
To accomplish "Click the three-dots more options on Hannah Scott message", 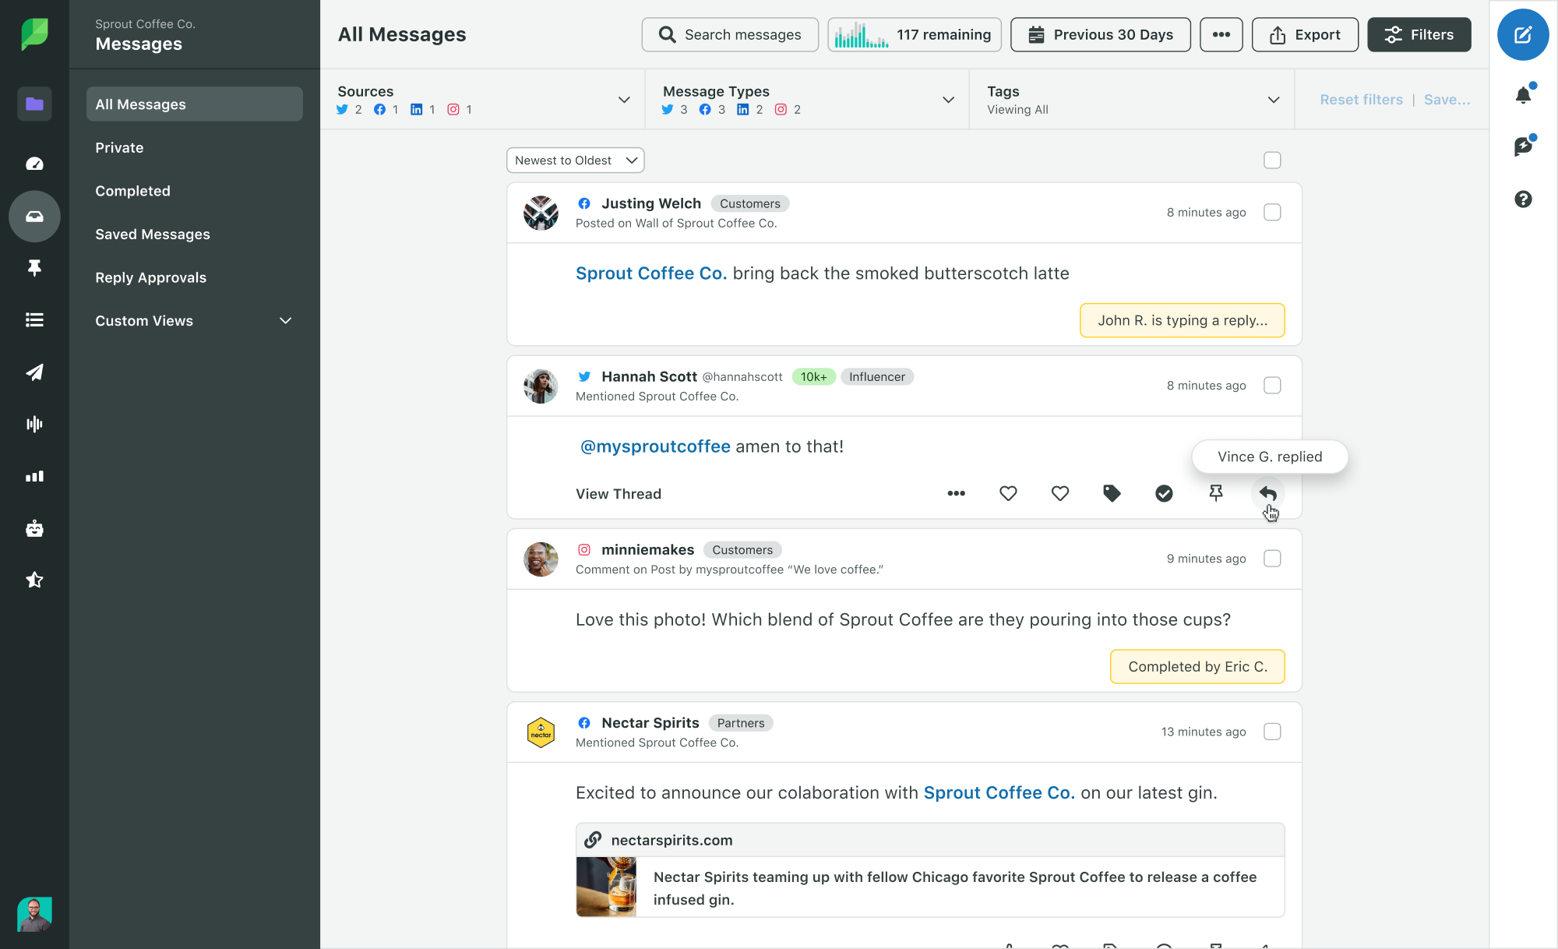I will point(955,493).
